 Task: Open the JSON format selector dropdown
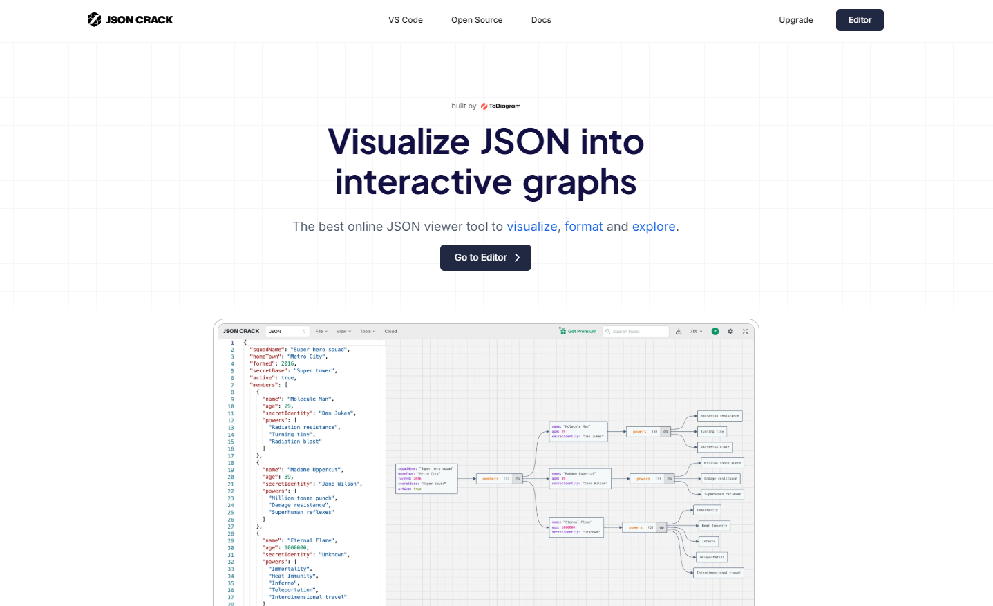pos(287,332)
